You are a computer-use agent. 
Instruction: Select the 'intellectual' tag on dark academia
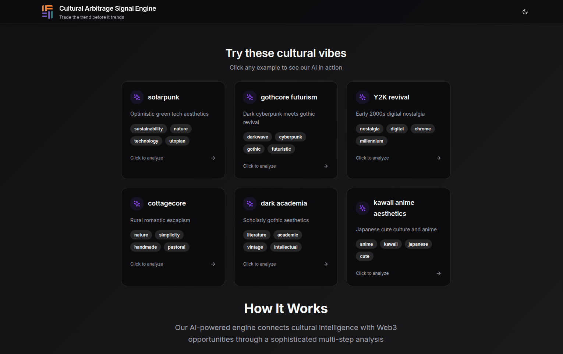click(286, 247)
